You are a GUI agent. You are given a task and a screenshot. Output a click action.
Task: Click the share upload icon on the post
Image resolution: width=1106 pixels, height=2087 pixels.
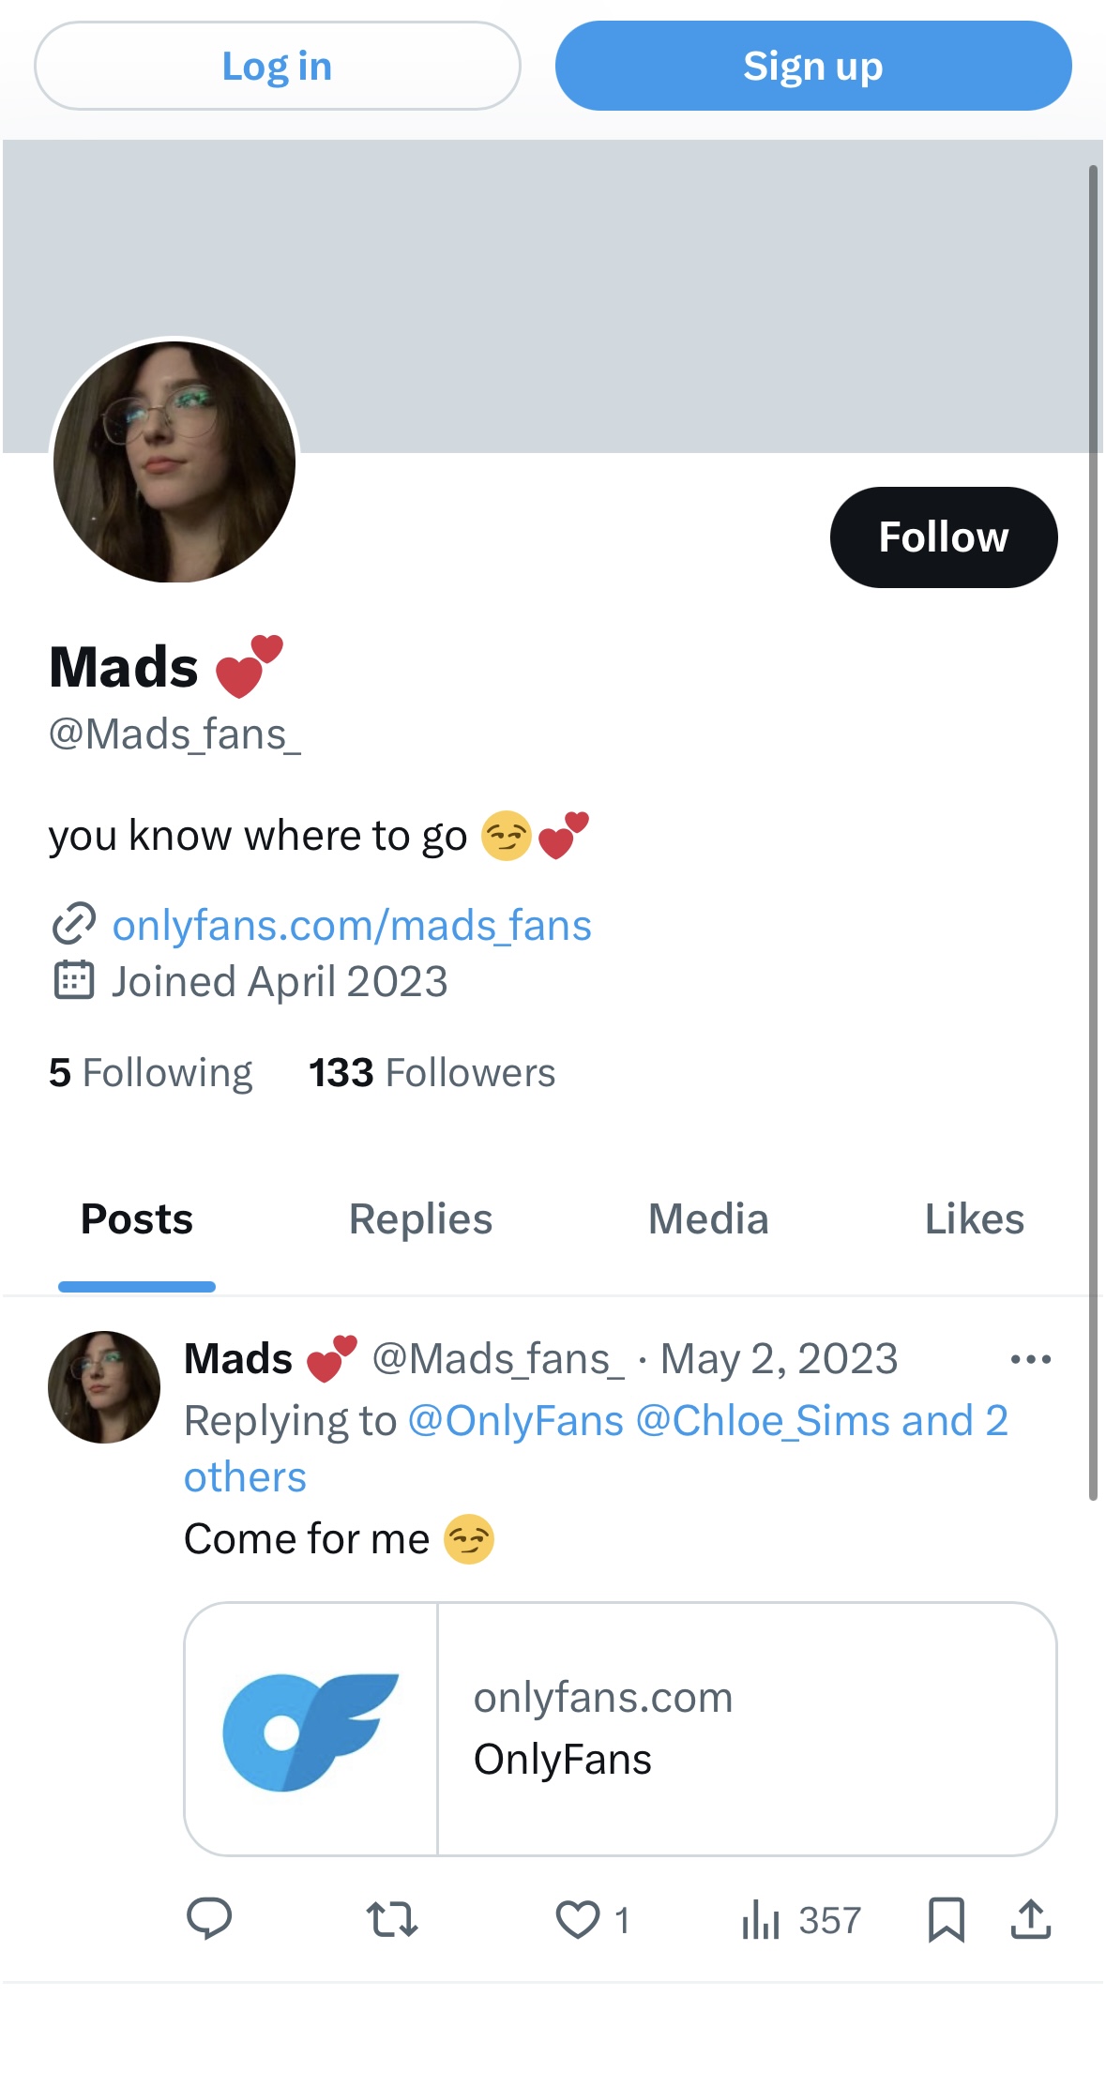1030,1919
